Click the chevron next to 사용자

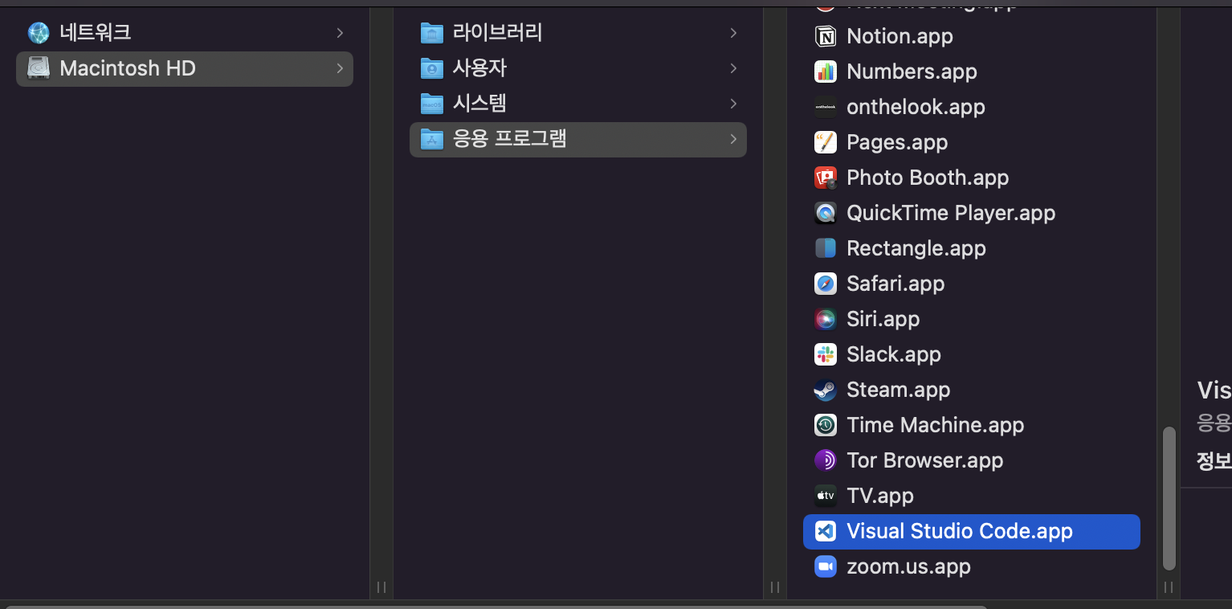(733, 68)
